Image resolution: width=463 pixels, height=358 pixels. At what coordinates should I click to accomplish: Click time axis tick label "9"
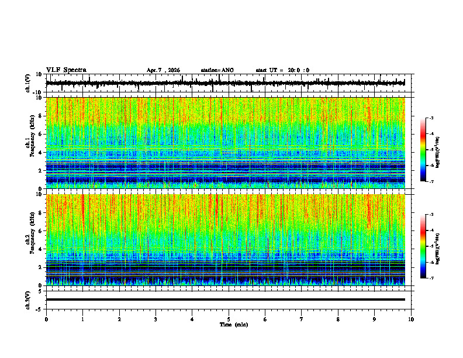(x=374, y=319)
